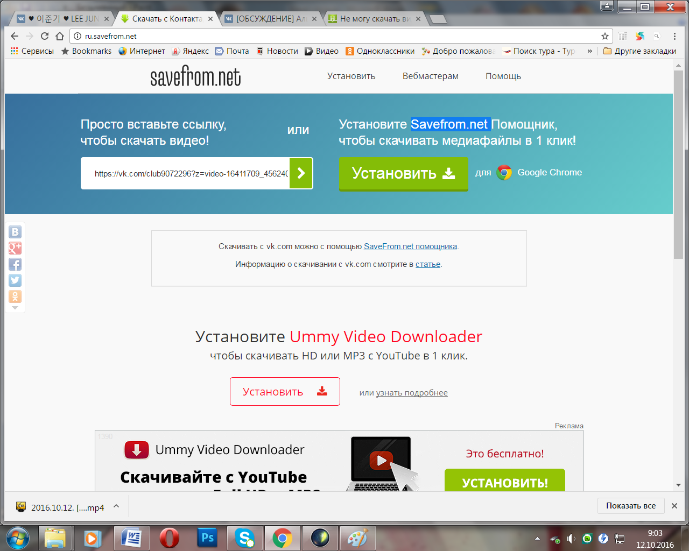This screenshot has height=551, width=689.
Task: Open the Bookmarks star bookmark
Action: pyautogui.click(x=86, y=51)
